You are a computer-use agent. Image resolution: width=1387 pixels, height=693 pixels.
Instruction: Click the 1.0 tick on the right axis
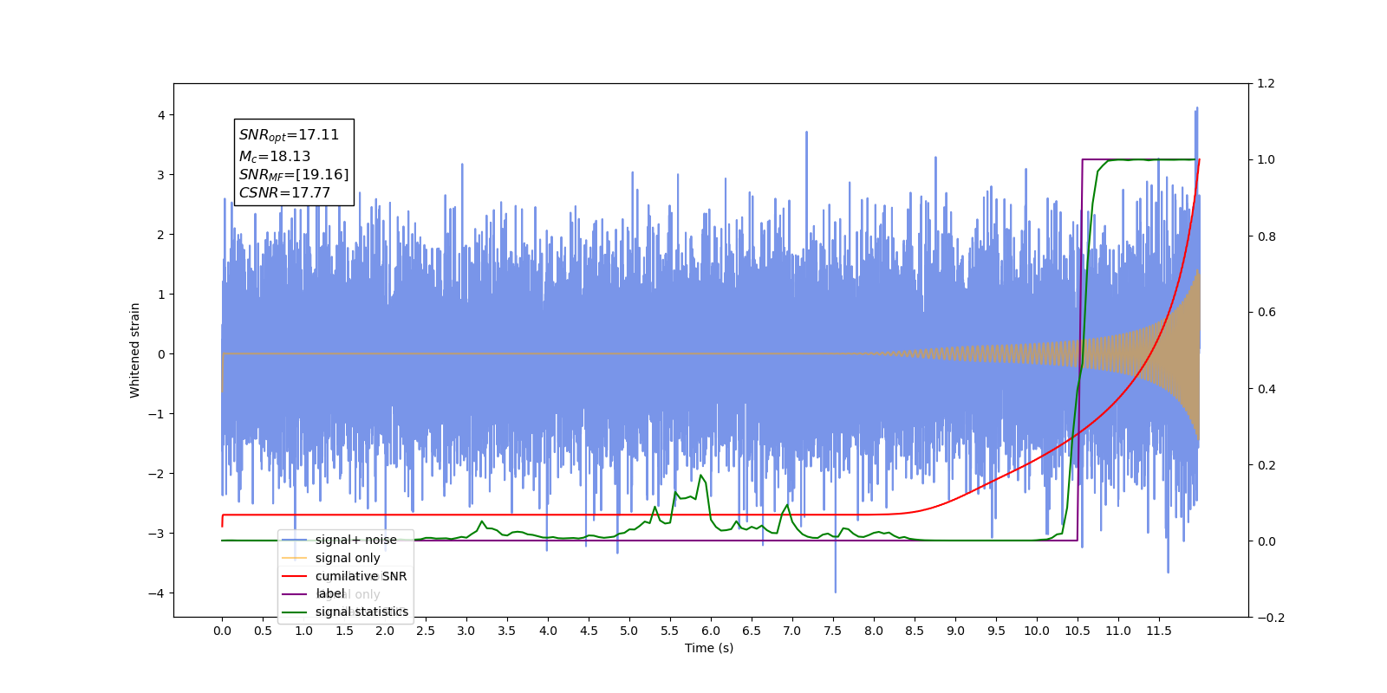tap(1266, 160)
